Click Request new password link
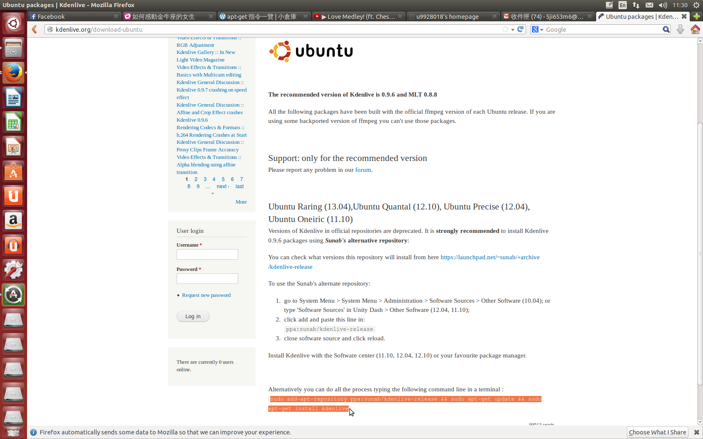Screen dimensions: 703x439 tap(206, 295)
